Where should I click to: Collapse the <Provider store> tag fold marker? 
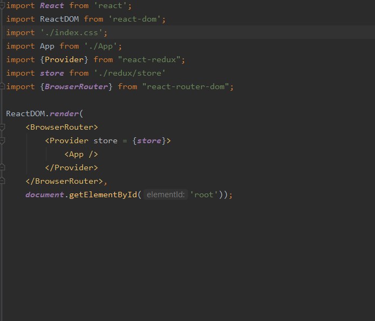point(2,141)
